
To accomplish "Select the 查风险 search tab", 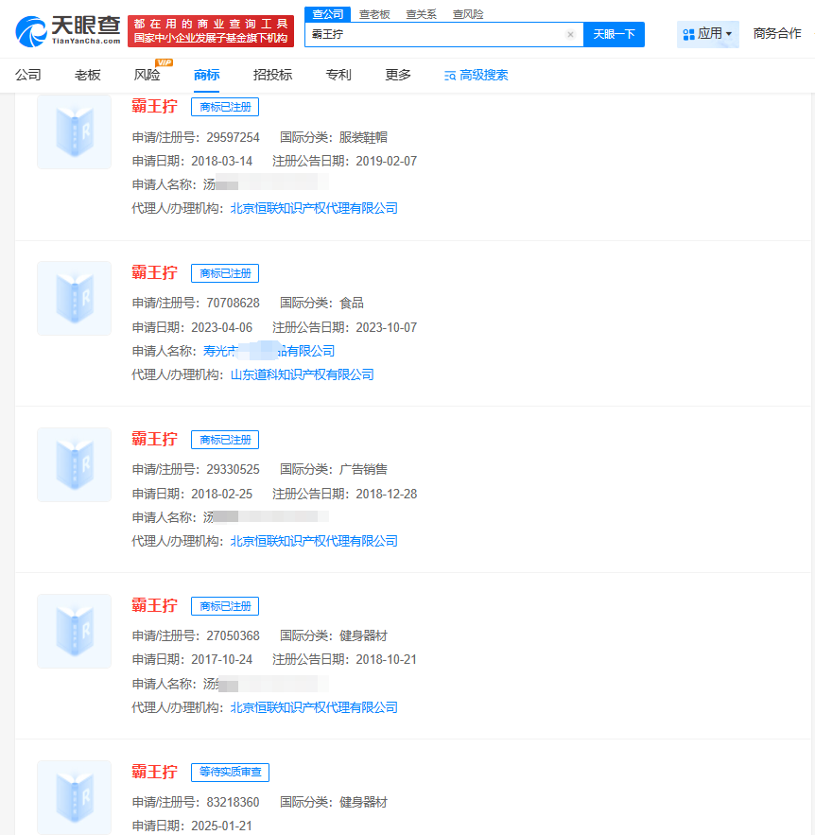I will pyautogui.click(x=468, y=14).
